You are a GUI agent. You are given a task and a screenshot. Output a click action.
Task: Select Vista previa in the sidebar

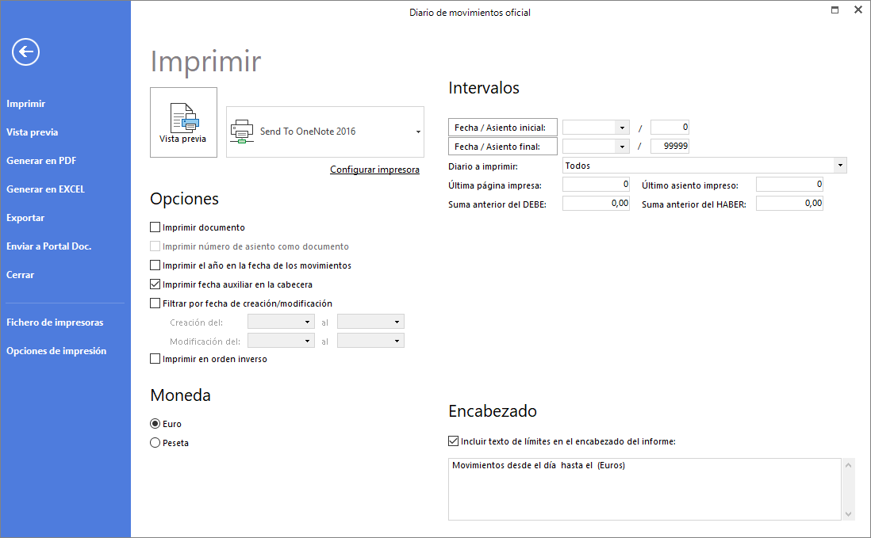(x=33, y=132)
